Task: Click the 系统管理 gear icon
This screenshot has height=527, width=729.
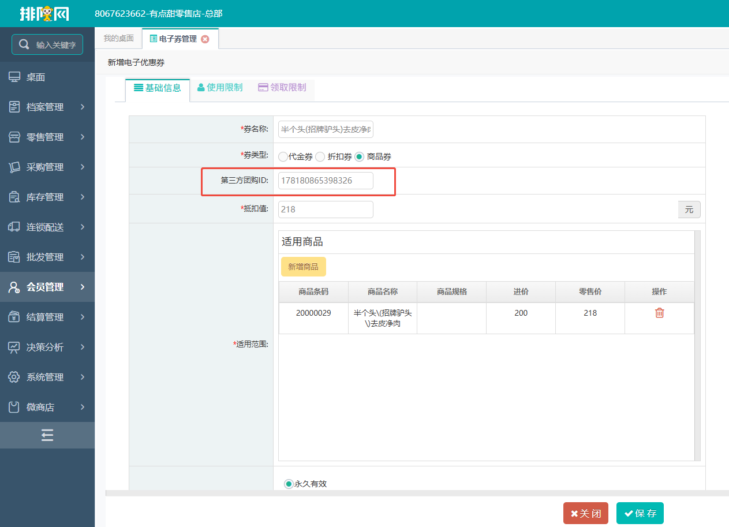Action: pyautogui.click(x=14, y=377)
